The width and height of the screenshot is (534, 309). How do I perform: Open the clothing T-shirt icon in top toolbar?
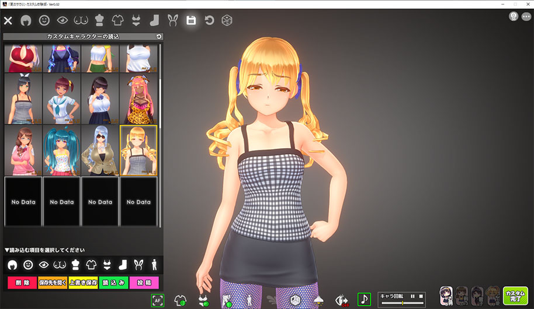point(117,21)
